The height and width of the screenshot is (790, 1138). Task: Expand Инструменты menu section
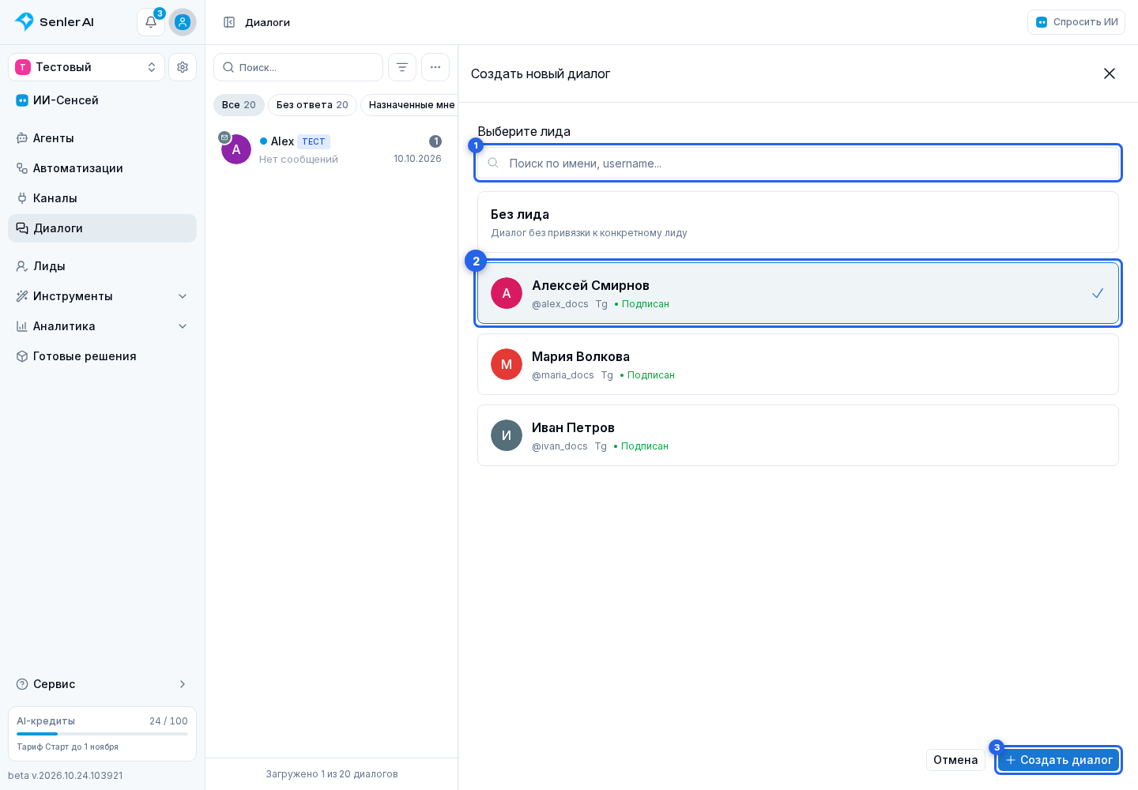[x=103, y=296]
